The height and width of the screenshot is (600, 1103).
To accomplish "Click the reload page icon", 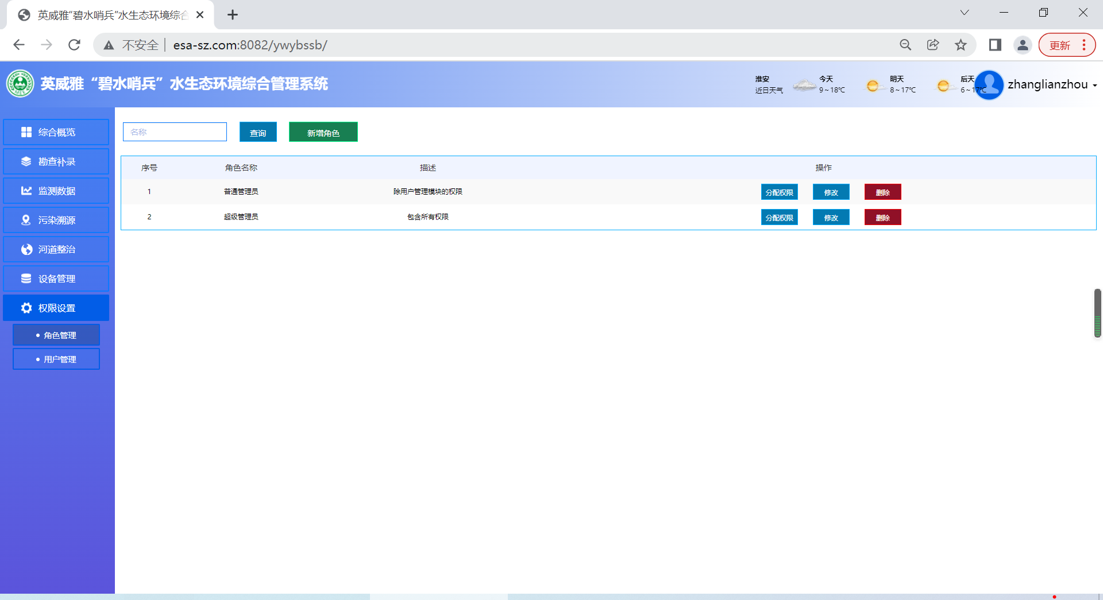I will pos(74,45).
